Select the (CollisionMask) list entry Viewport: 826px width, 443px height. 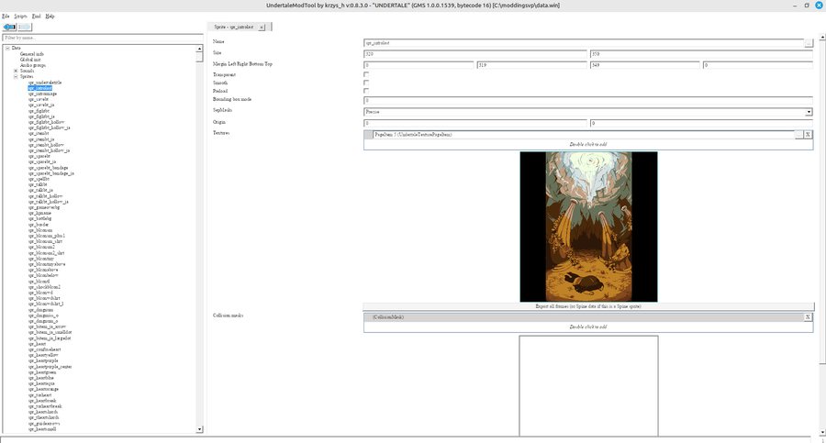584,317
